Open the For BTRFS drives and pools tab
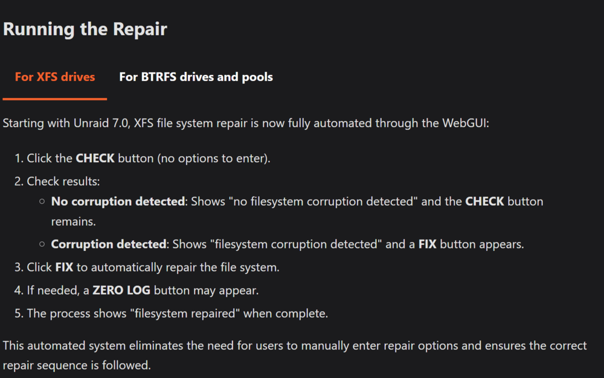 click(196, 77)
